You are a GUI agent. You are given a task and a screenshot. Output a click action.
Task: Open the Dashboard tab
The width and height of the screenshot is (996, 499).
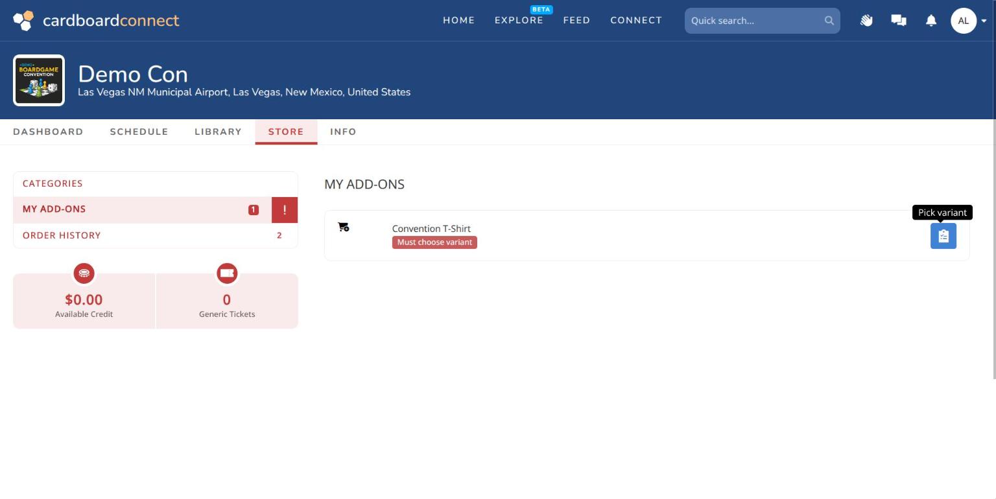48,132
